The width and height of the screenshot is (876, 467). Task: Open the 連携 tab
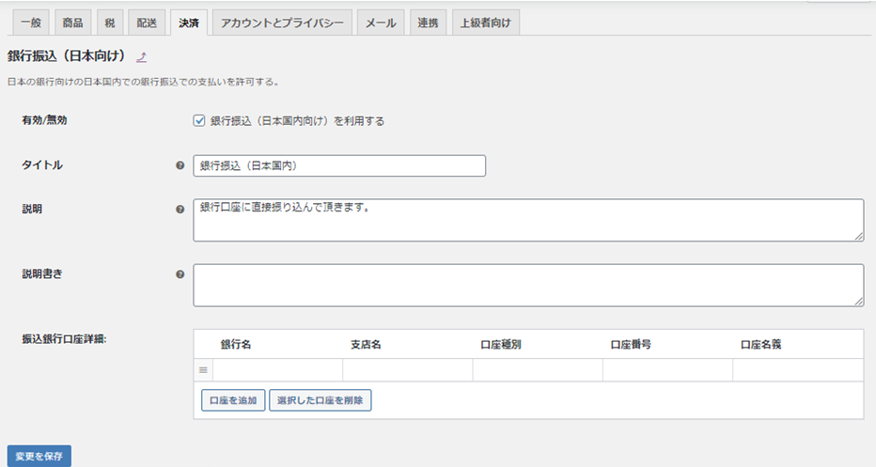(428, 23)
